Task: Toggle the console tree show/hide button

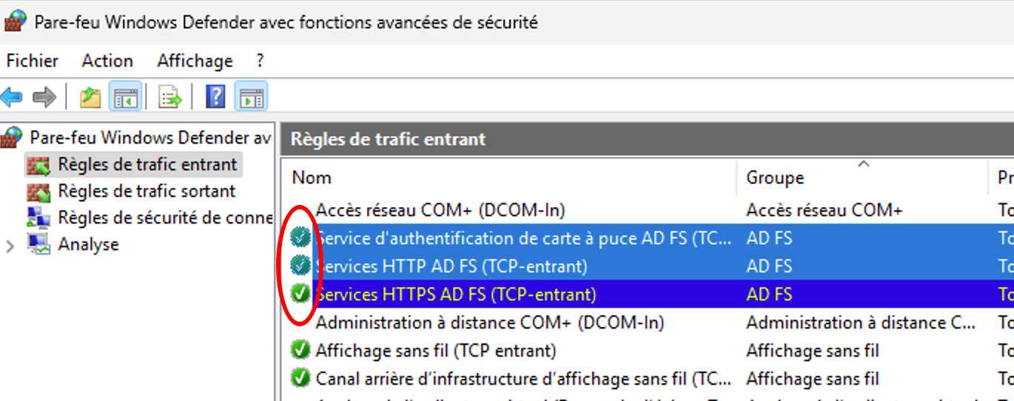Action: click(125, 97)
